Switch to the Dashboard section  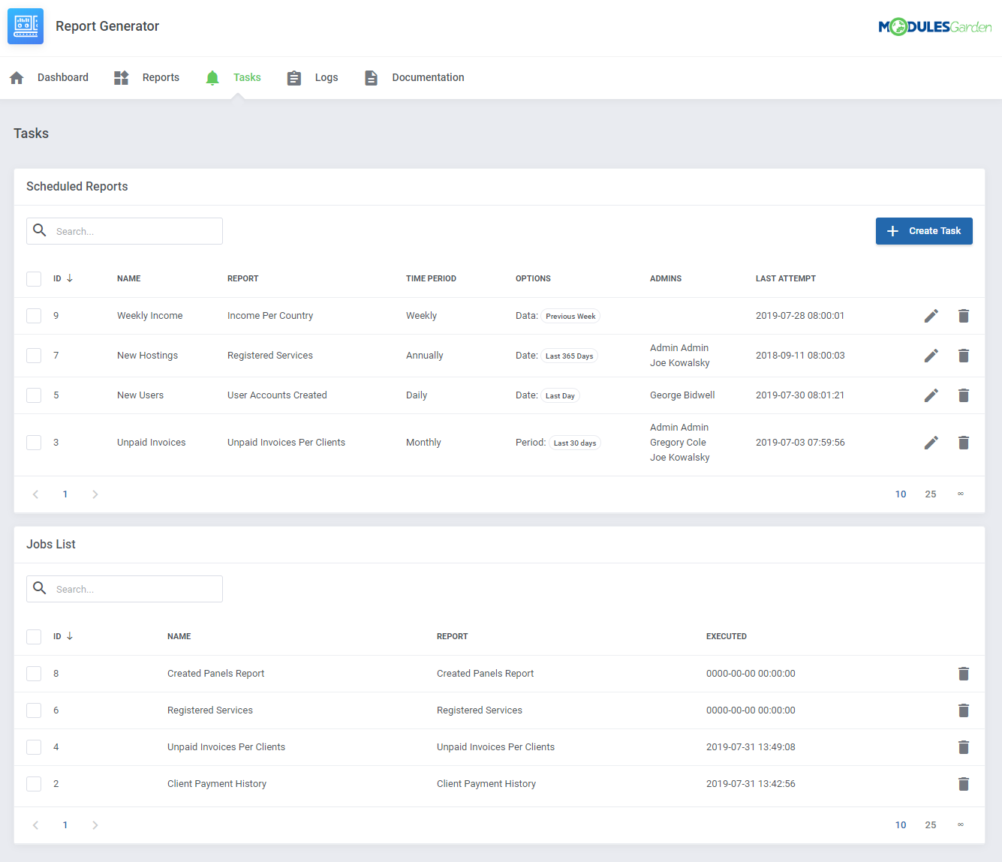(63, 77)
